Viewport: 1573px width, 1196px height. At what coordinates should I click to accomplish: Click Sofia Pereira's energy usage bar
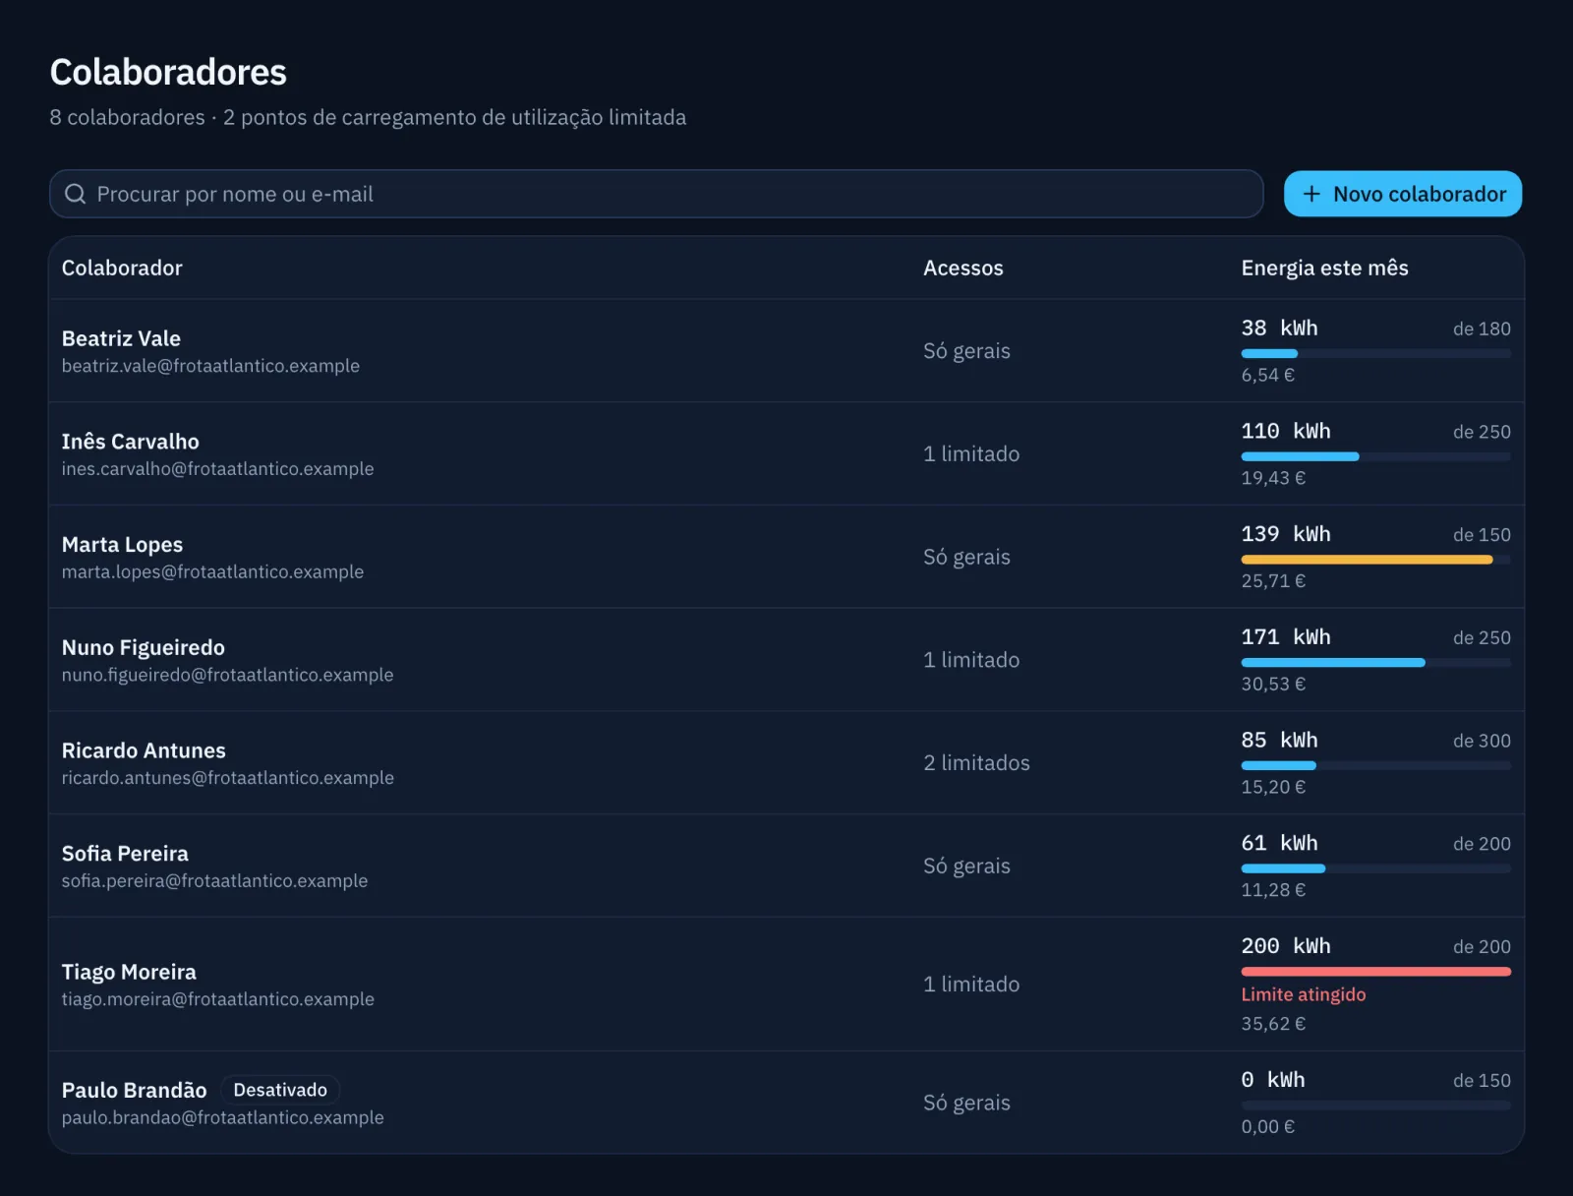(1375, 868)
